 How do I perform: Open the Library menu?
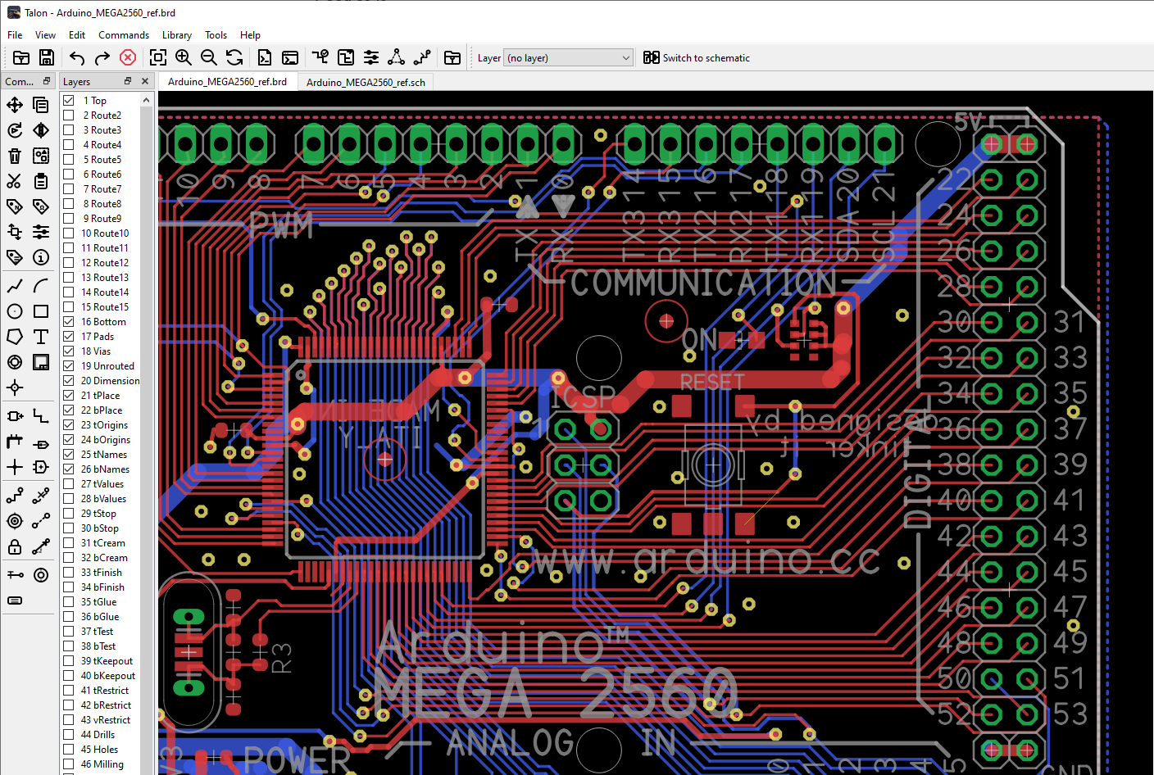176,35
